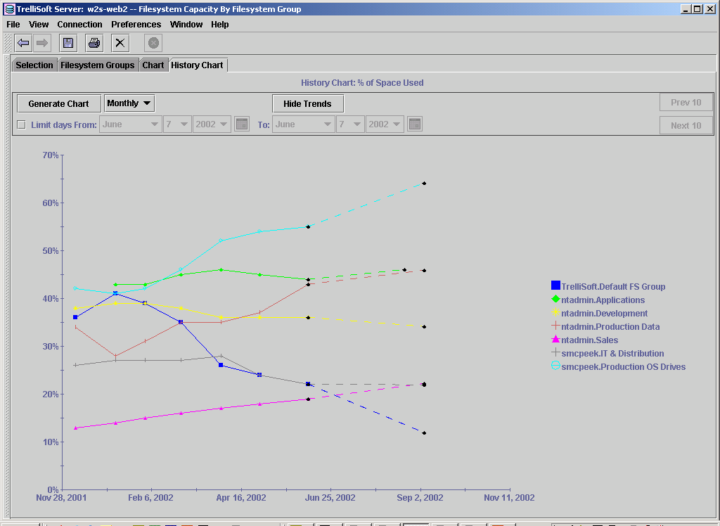The image size is (720, 526).
Task: Click the X cancel toolbar icon
Action: click(x=120, y=43)
